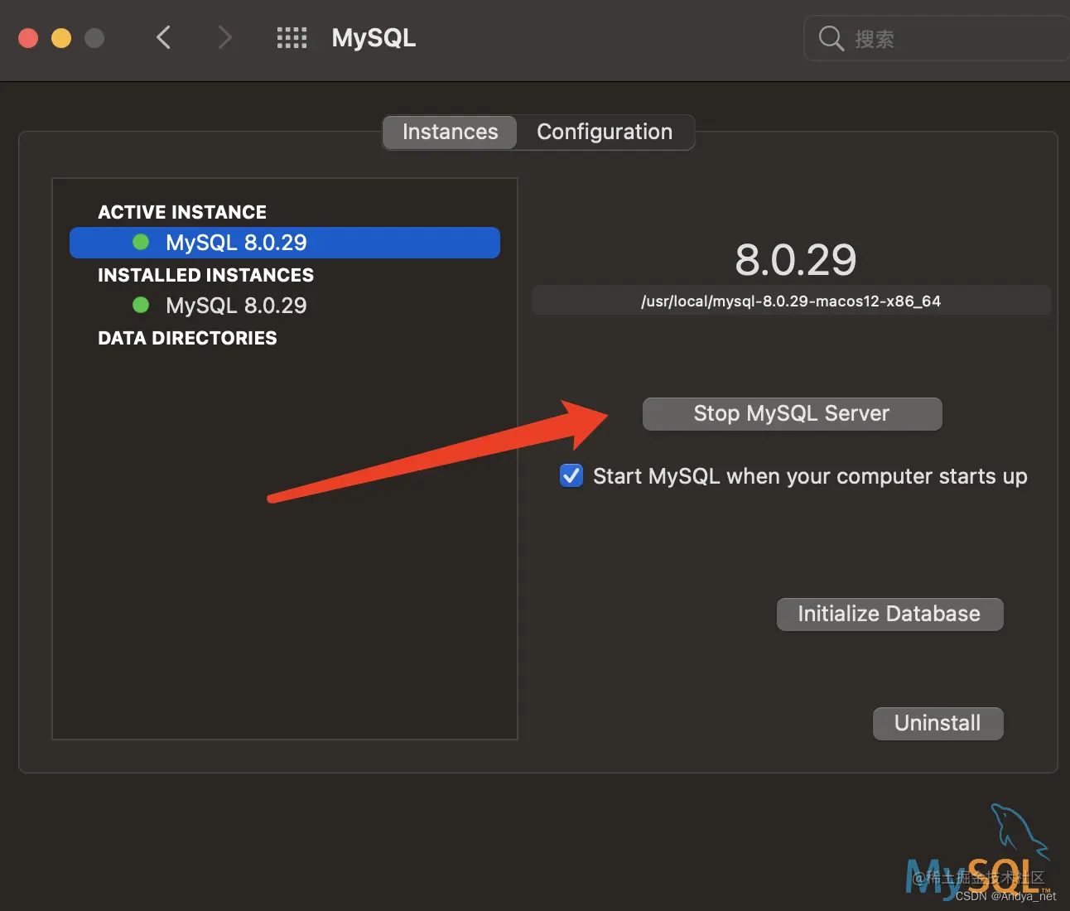This screenshot has height=911, width=1070.
Task: Click the ACTIVE INSTANCE heading
Action: point(182,212)
